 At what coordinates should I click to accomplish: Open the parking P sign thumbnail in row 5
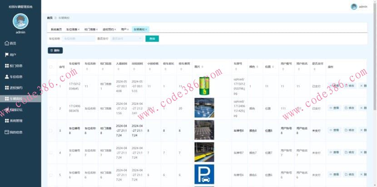click(x=204, y=174)
